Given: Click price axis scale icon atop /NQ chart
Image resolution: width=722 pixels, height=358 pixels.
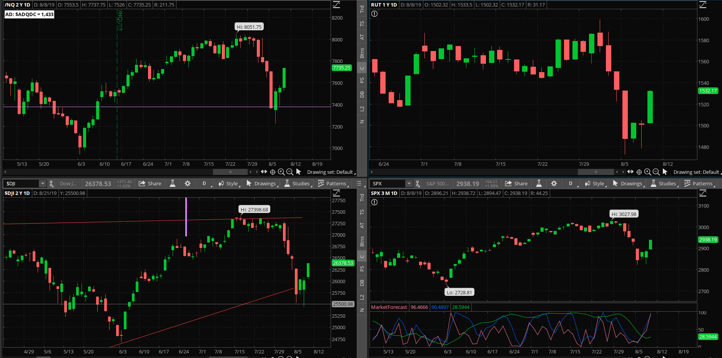Looking at the screenshot, I should (x=336, y=5).
